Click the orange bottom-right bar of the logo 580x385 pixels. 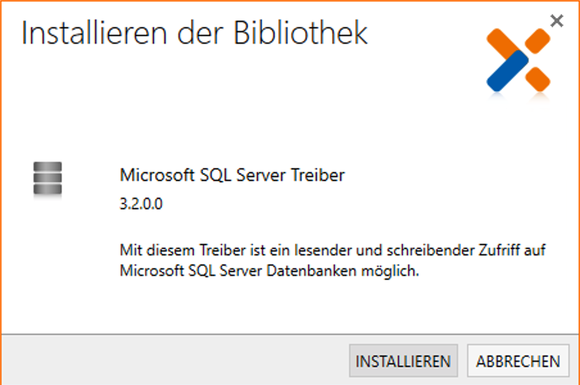538,79
